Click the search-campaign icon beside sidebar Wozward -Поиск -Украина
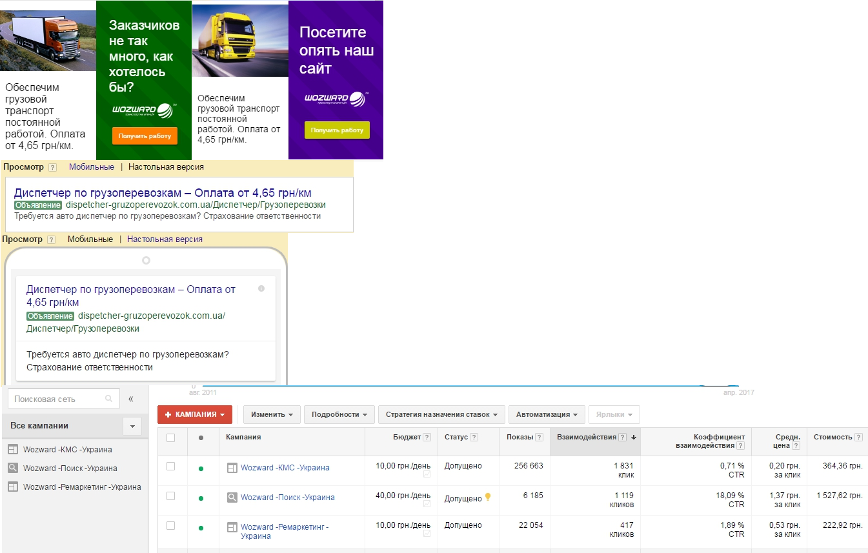This screenshot has height=553, width=868. (13, 468)
